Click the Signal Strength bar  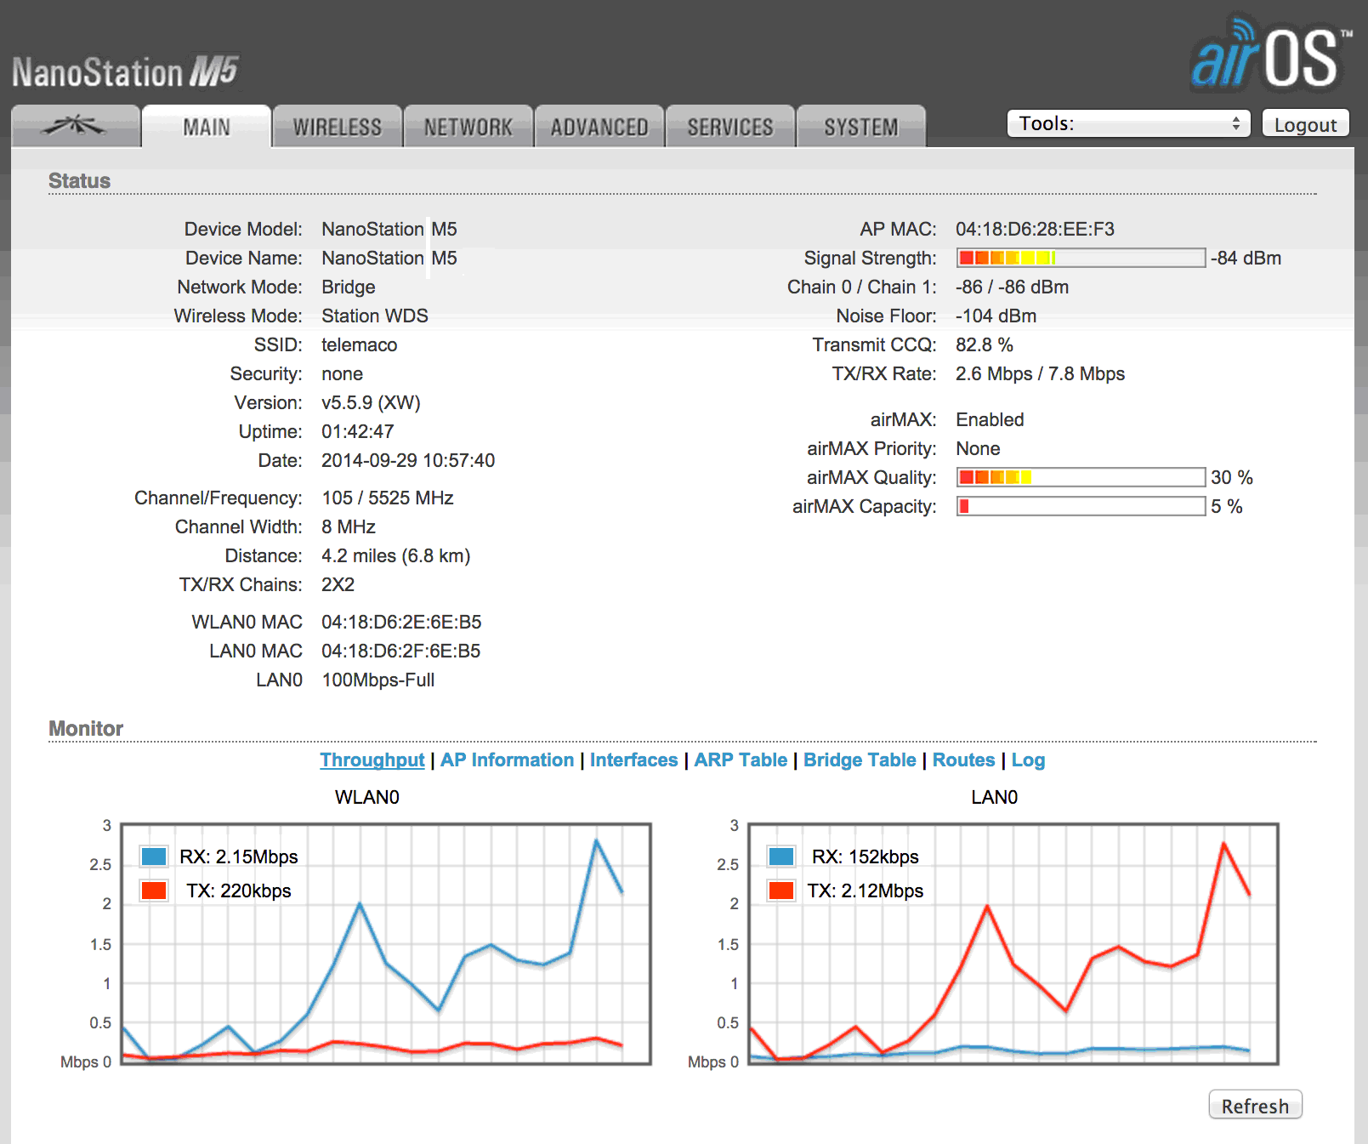pyautogui.click(x=1080, y=258)
